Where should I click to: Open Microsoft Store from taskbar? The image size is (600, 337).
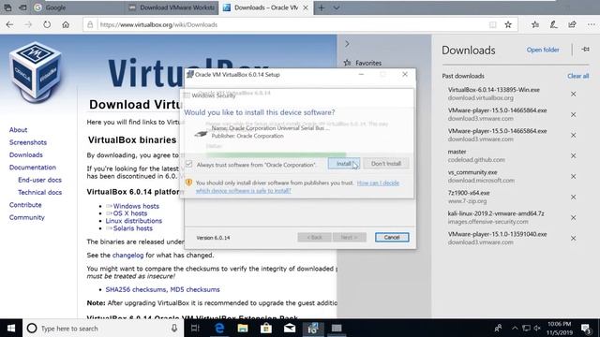[266, 329]
